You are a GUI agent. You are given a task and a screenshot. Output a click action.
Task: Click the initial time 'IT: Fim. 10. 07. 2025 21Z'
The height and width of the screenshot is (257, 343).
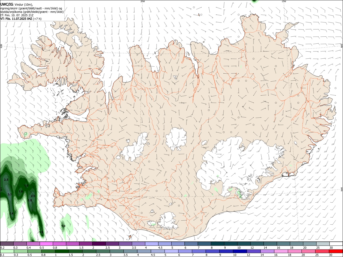(17, 15)
